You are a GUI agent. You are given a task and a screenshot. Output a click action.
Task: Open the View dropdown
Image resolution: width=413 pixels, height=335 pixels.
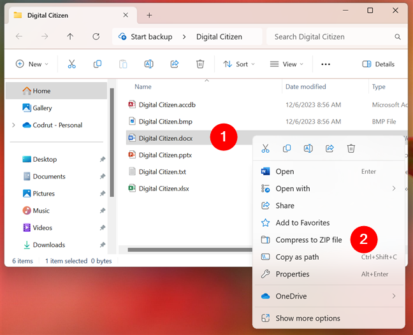pos(287,64)
